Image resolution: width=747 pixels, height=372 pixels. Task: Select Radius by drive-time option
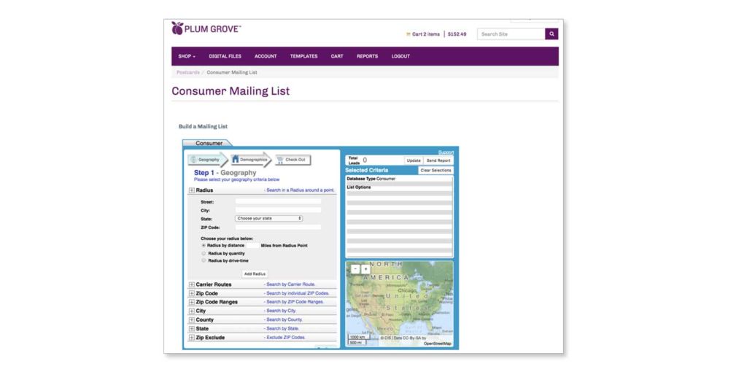tap(204, 260)
